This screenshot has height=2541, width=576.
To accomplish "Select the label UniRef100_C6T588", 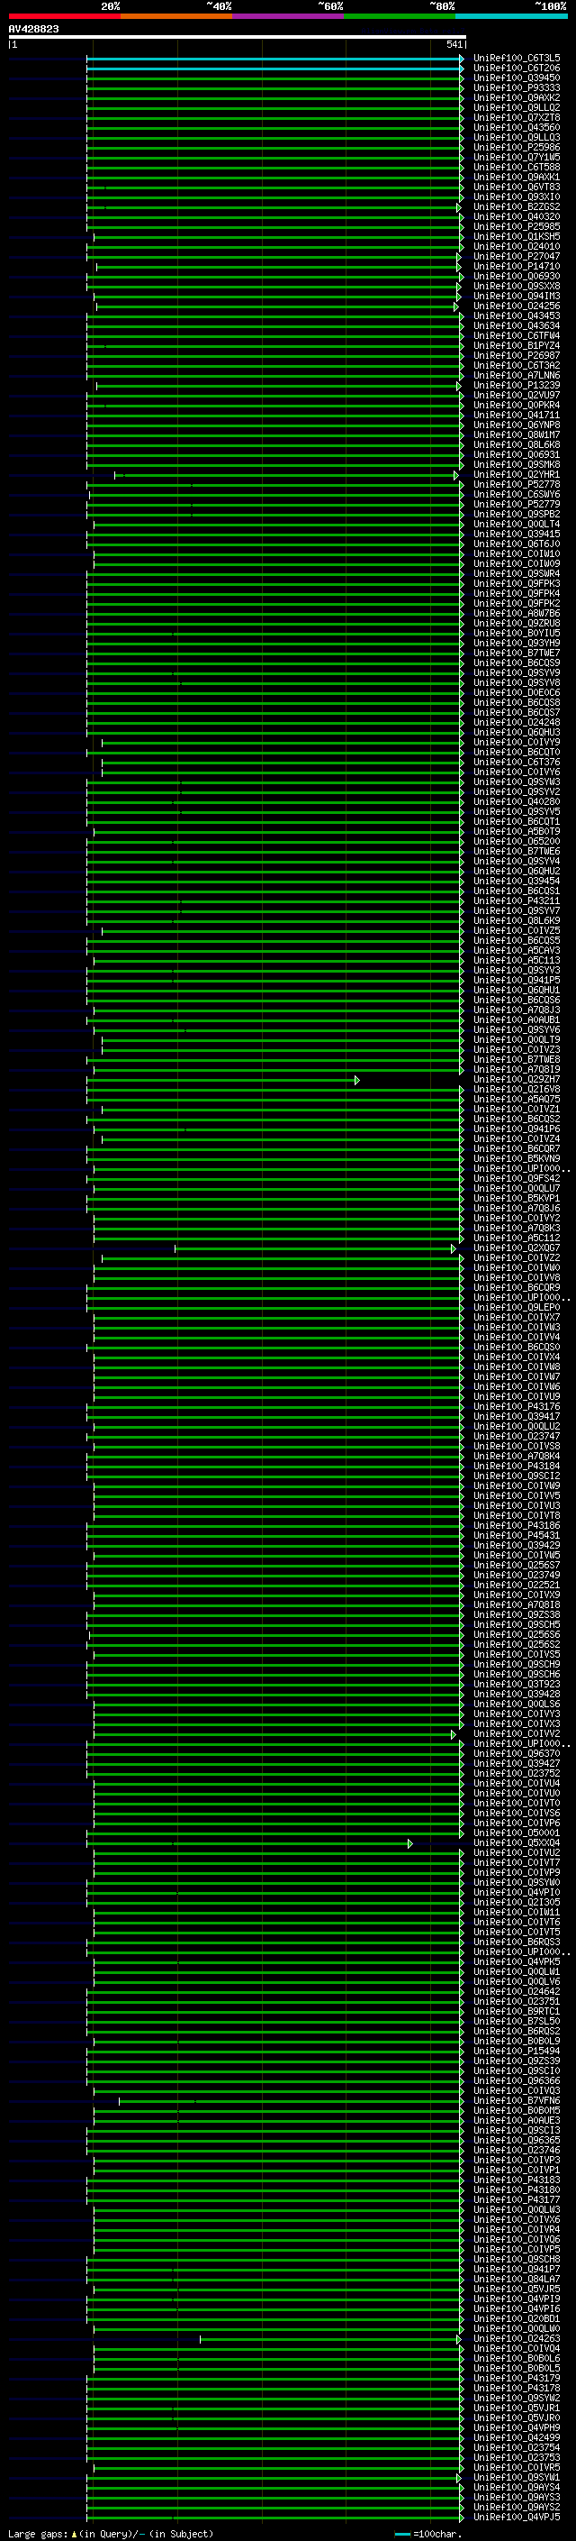I will coord(517,167).
